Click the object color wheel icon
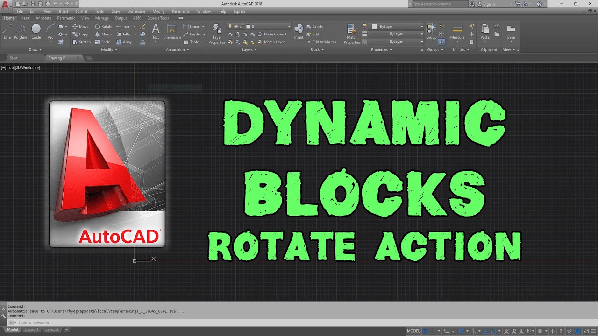The height and width of the screenshot is (336, 598). (365, 27)
